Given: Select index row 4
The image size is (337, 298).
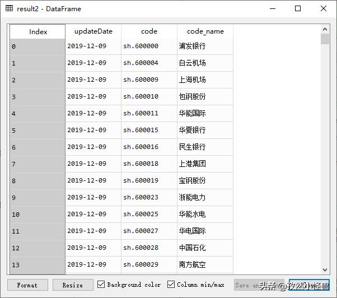Looking at the screenshot, I should click(x=38, y=114).
